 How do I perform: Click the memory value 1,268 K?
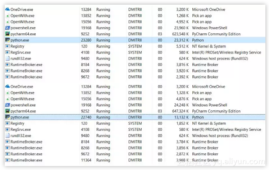point(182,15)
